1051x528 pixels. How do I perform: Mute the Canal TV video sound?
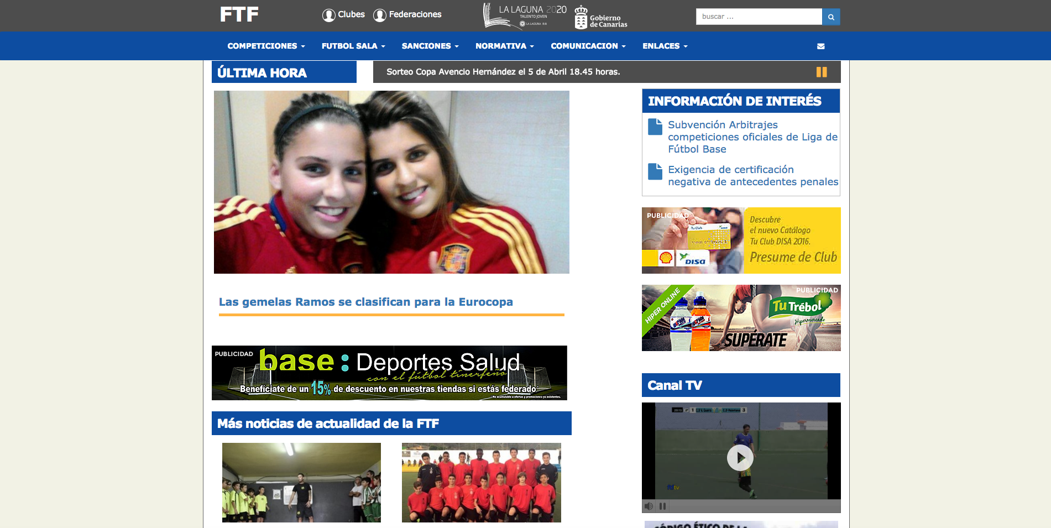tap(649, 506)
